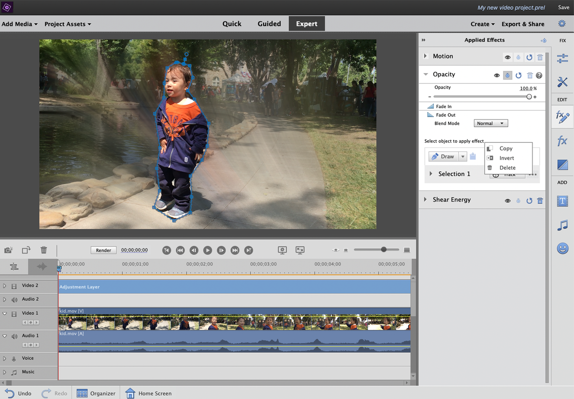Viewport: 574px width, 399px height.
Task: Toggle Opacity effect visibility
Action: [497, 75]
